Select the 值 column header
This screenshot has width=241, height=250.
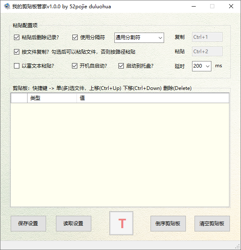153,98
